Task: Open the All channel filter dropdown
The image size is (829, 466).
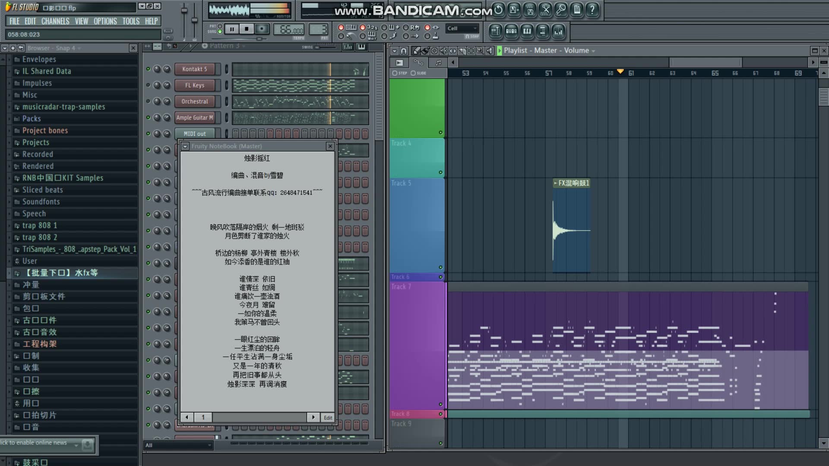Action: [178, 445]
